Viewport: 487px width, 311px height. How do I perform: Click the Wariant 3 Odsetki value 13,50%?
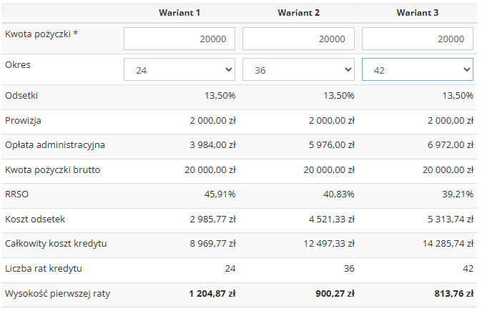[458, 95]
